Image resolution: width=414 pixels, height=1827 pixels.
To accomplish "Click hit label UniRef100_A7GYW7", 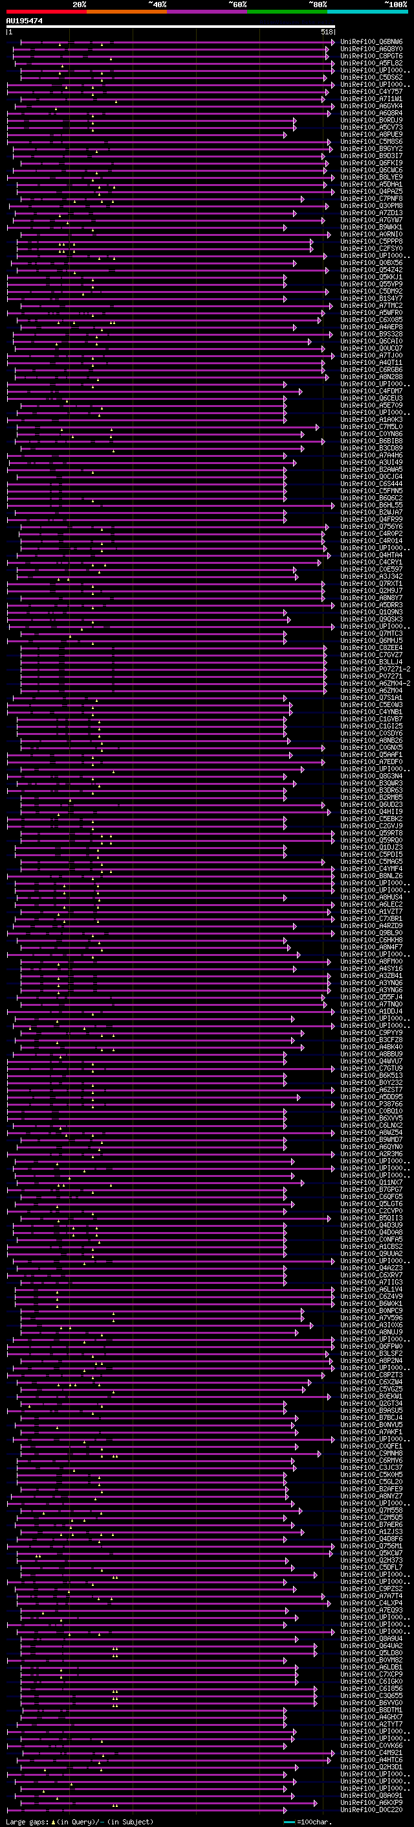I will 371,220.
